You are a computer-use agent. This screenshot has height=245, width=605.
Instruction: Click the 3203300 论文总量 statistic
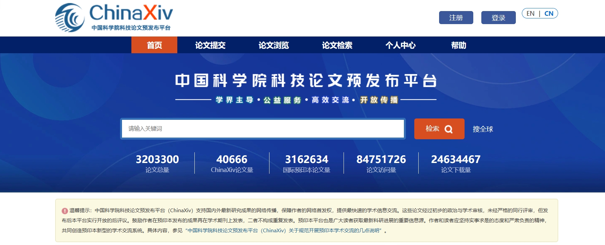pos(157,163)
